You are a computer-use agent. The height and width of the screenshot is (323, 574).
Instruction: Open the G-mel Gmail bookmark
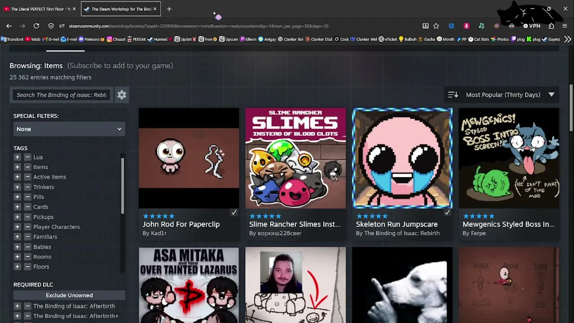pyautogui.click(x=51, y=39)
